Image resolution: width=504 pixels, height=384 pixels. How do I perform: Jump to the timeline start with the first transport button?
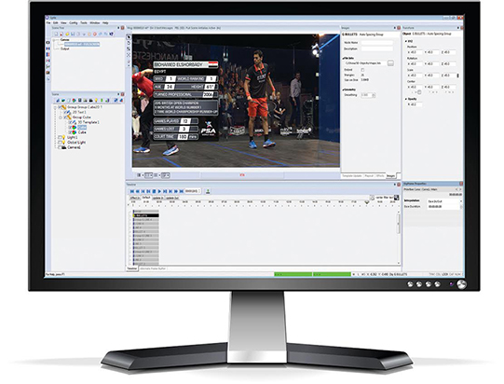point(132,191)
